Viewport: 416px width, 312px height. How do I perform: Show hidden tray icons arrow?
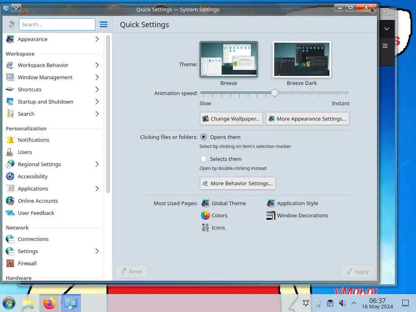(x=354, y=303)
